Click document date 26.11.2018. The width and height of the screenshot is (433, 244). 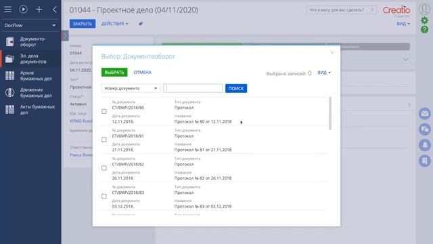pos(123,178)
